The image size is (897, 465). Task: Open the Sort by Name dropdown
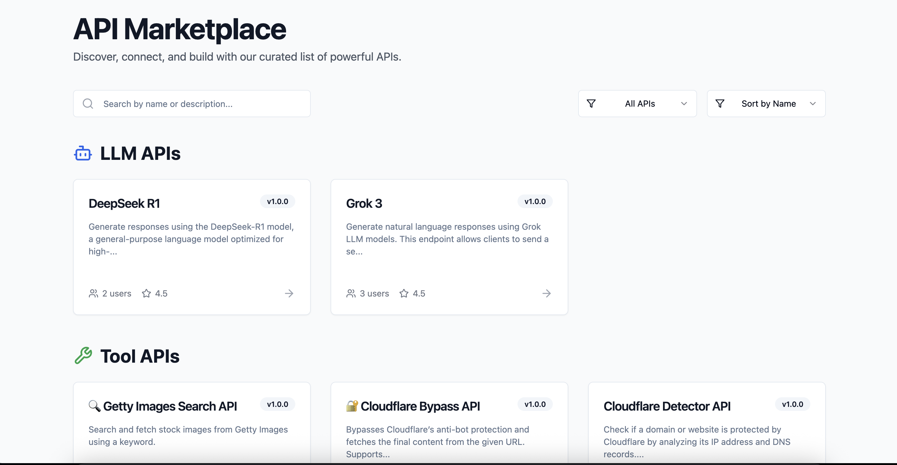click(x=766, y=104)
